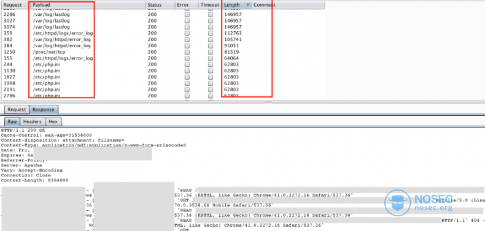
Task: Open the Response tab
Action: (44, 109)
